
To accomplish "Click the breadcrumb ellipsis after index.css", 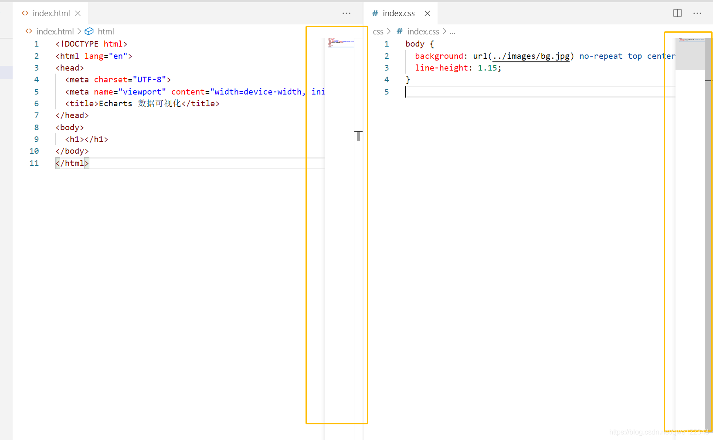I will 452,32.
